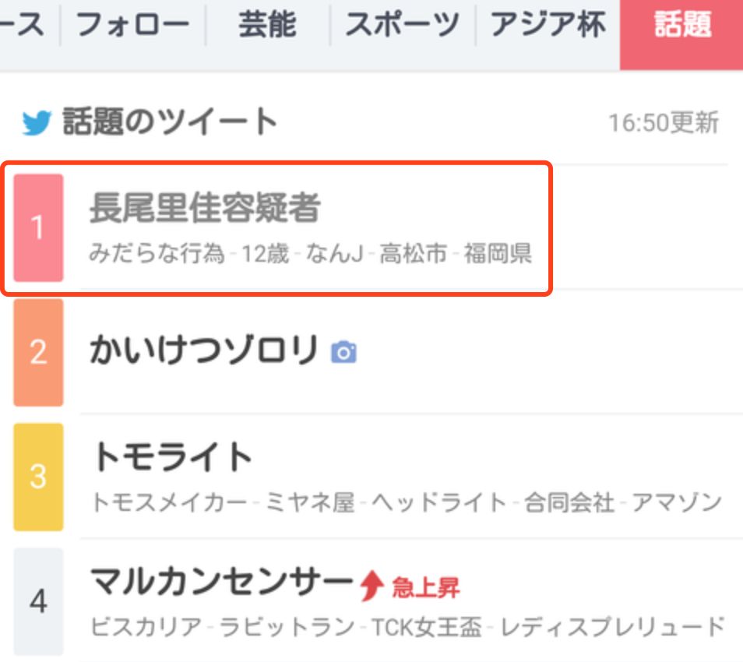Image resolution: width=743 pixels, height=662 pixels.
Task: Click the TCK女王盃 related keyword
Action: [426, 627]
